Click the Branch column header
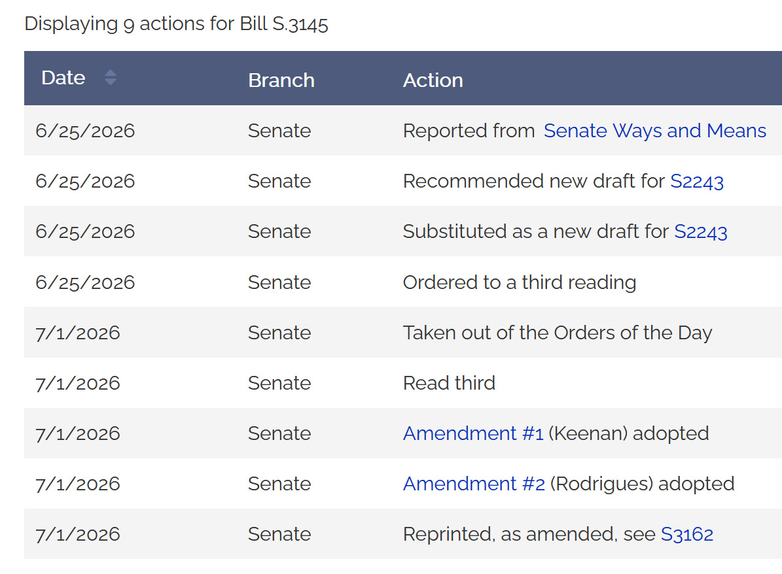Screen dimensions: 782x574 click(x=281, y=80)
